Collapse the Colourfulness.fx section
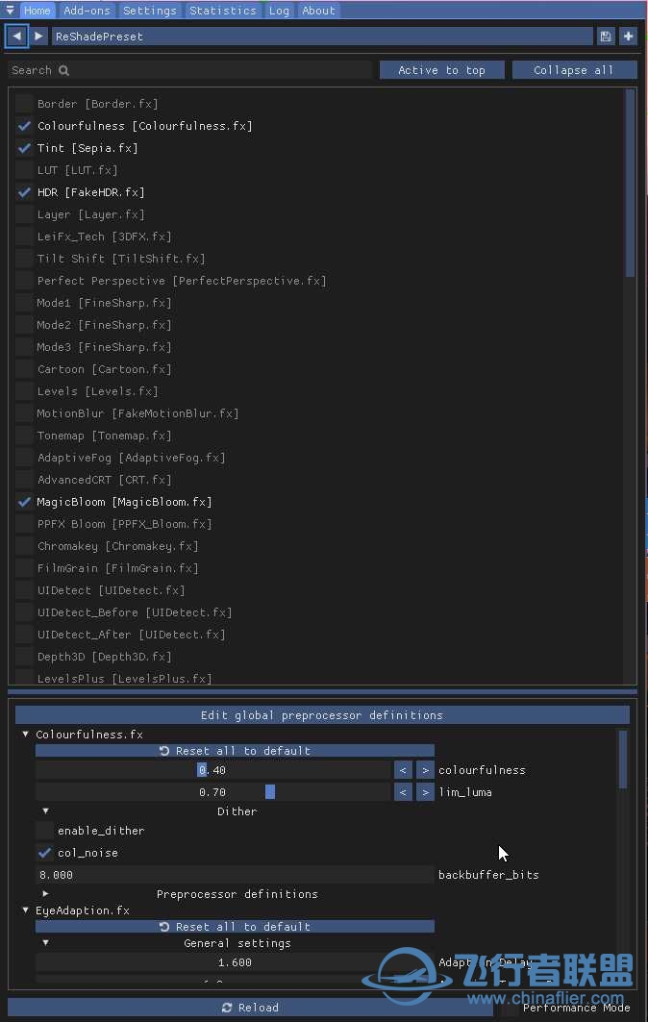Screen dimensions: 648x1022 pyautogui.click(x=25, y=734)
